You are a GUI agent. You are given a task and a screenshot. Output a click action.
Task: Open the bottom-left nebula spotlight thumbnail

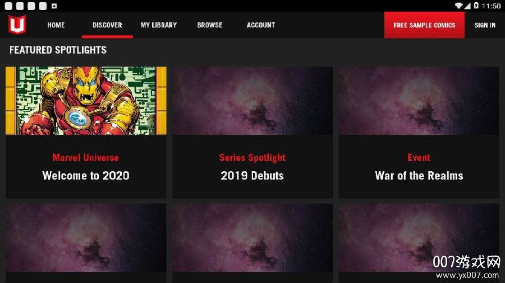coord(86,238)
